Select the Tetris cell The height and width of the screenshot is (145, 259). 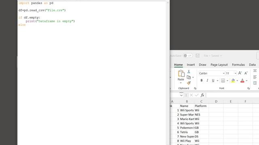pyautogui.click(x=187, y=132)
